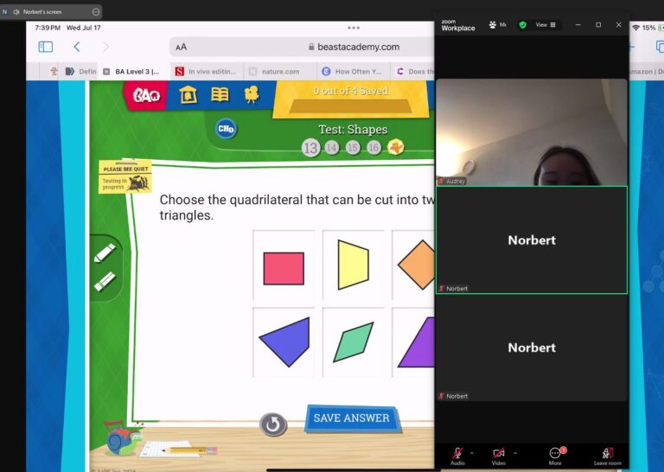Select the highlighted Norbert participant tile
The height and width of the screenshot is (472, 664).
(x=532, y=240)
